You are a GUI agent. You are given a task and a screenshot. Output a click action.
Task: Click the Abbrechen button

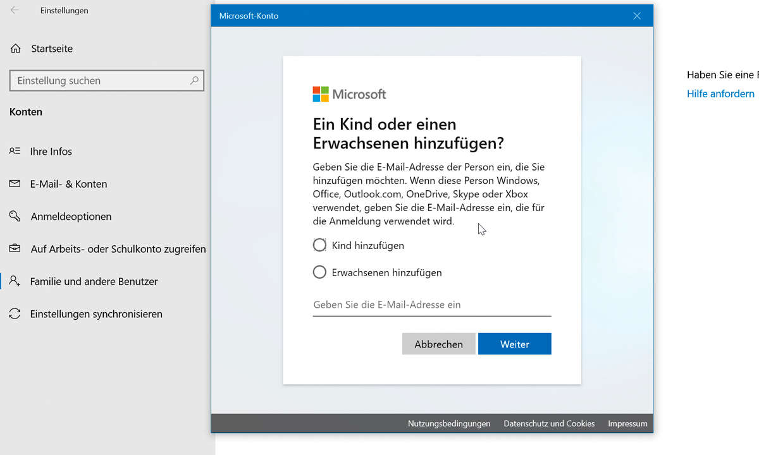[x=438, y=344]
